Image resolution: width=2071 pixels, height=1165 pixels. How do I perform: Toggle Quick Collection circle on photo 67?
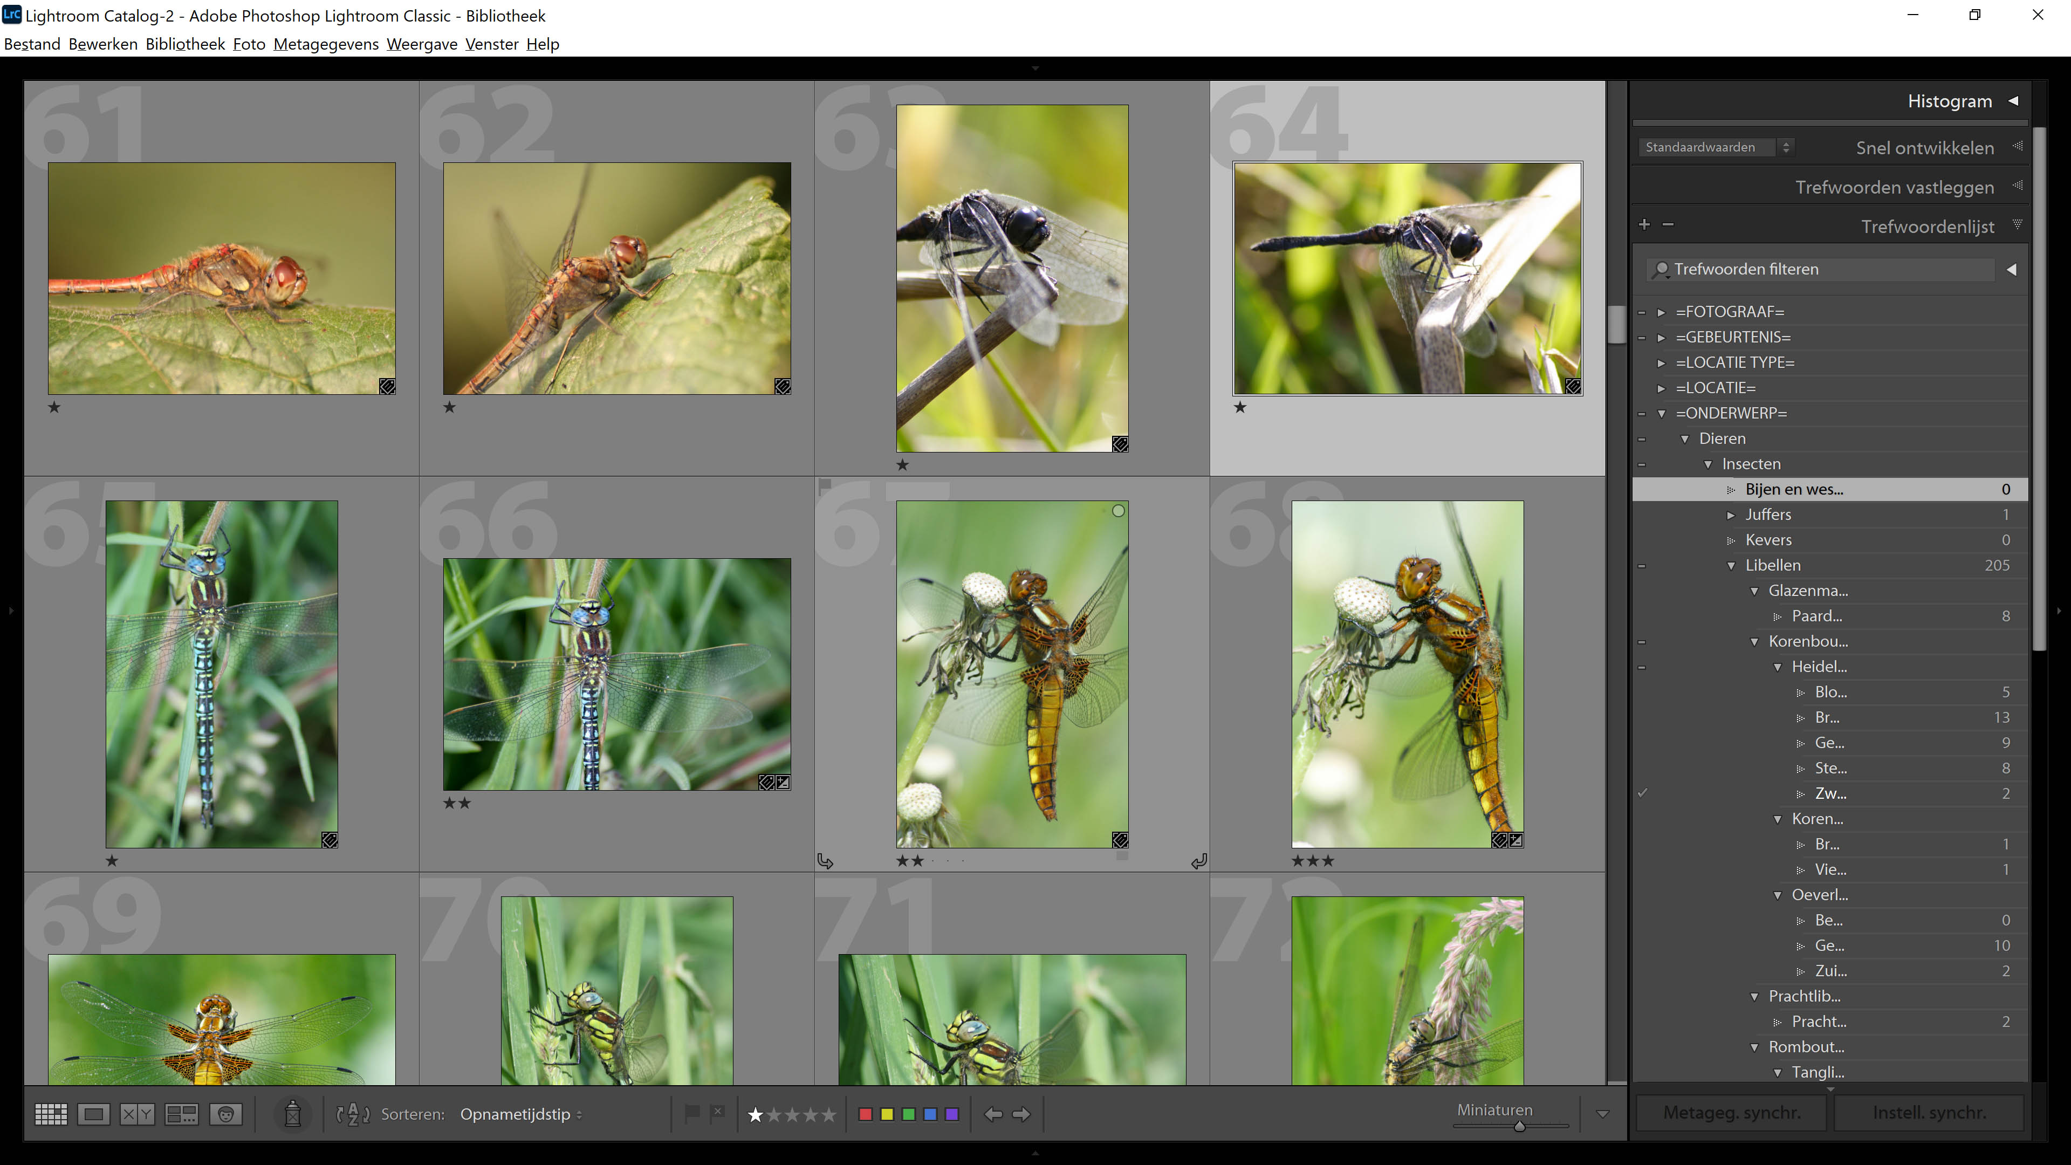coord(1119,511)
